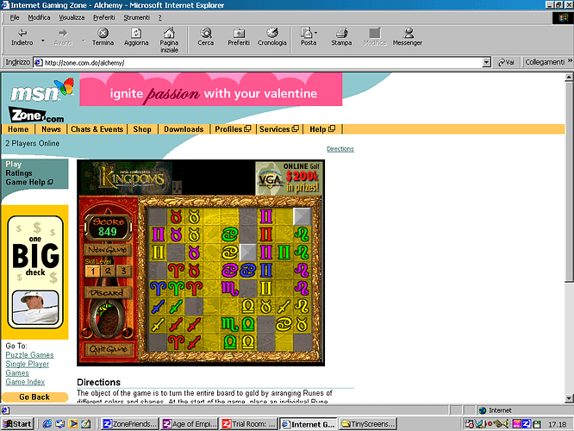Image resolution: width=574 pixels, height=431 pixels.
Task: Refresh the page with Aggiorna
Action: click(136, 37)
